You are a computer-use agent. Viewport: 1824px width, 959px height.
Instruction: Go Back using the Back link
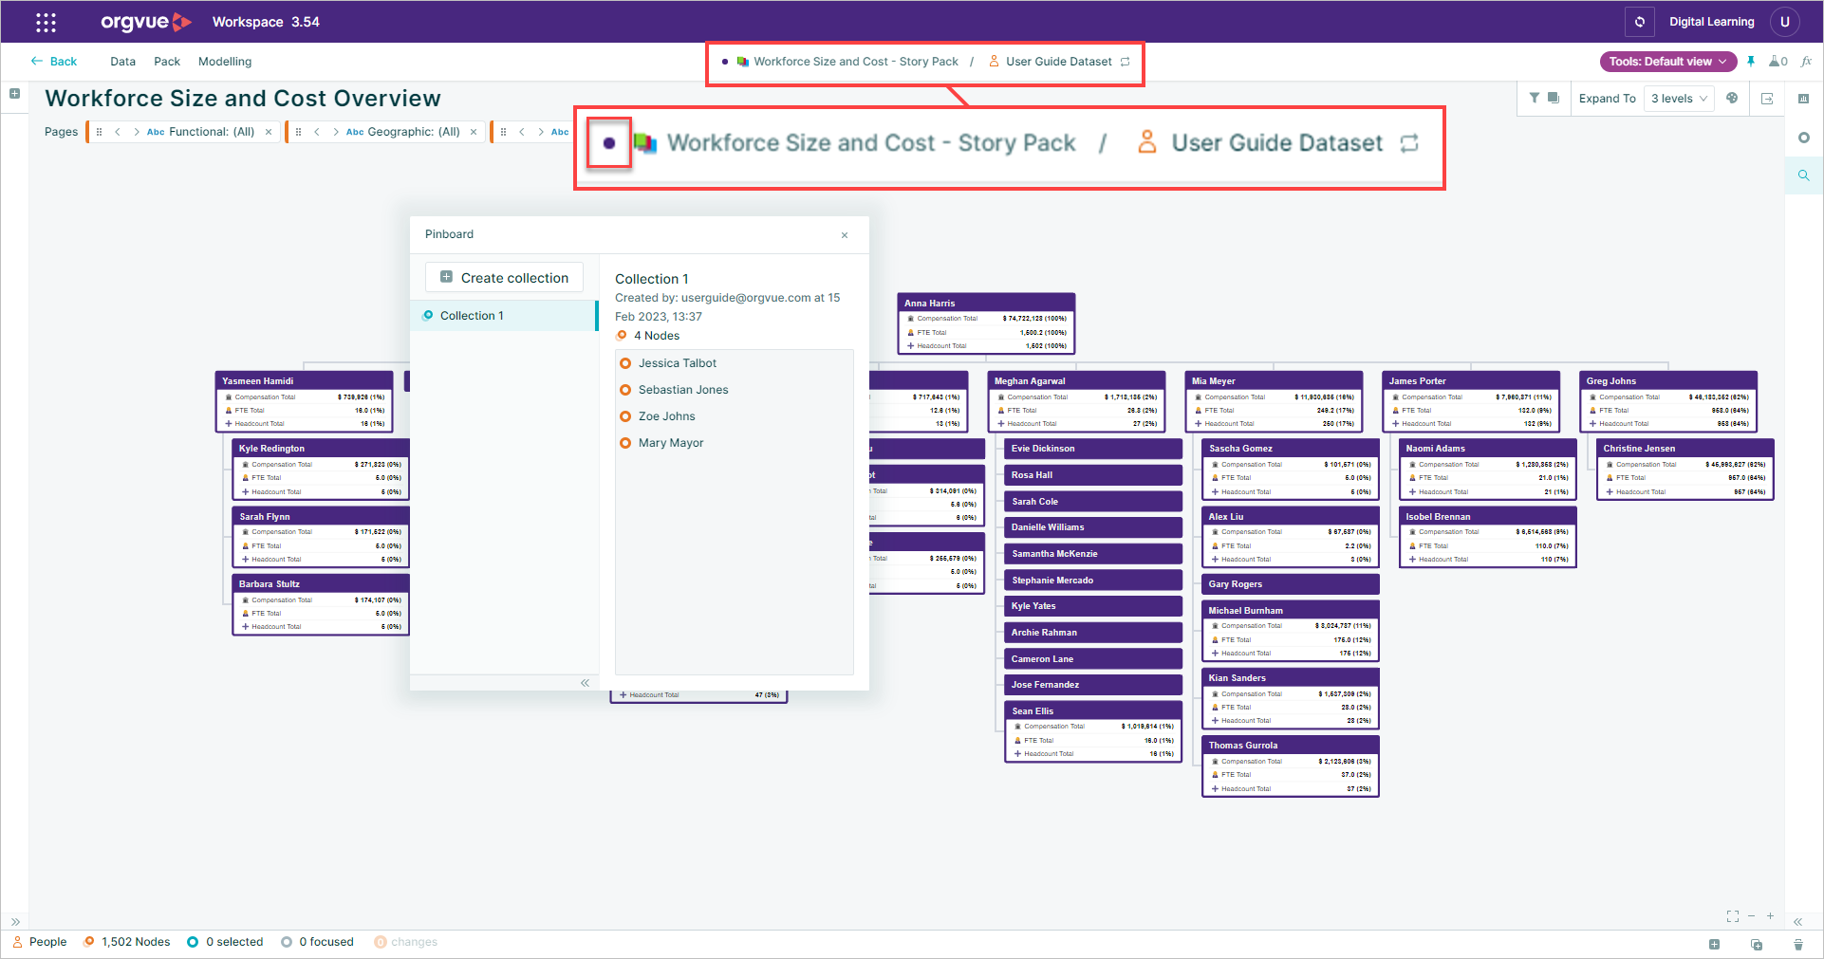[x=54, y=62]
